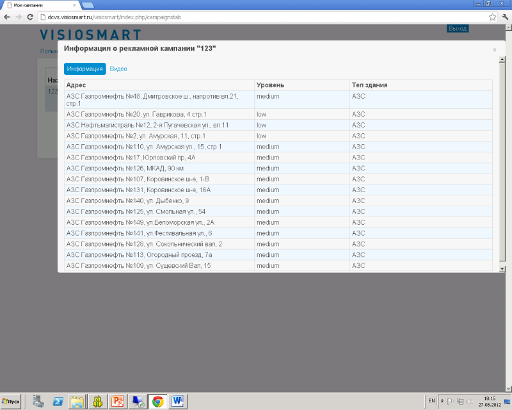Select the АЗС Газпромнефть №140 Дыбенко row
The image size is (512, 410).
click(x=278, y=201)
